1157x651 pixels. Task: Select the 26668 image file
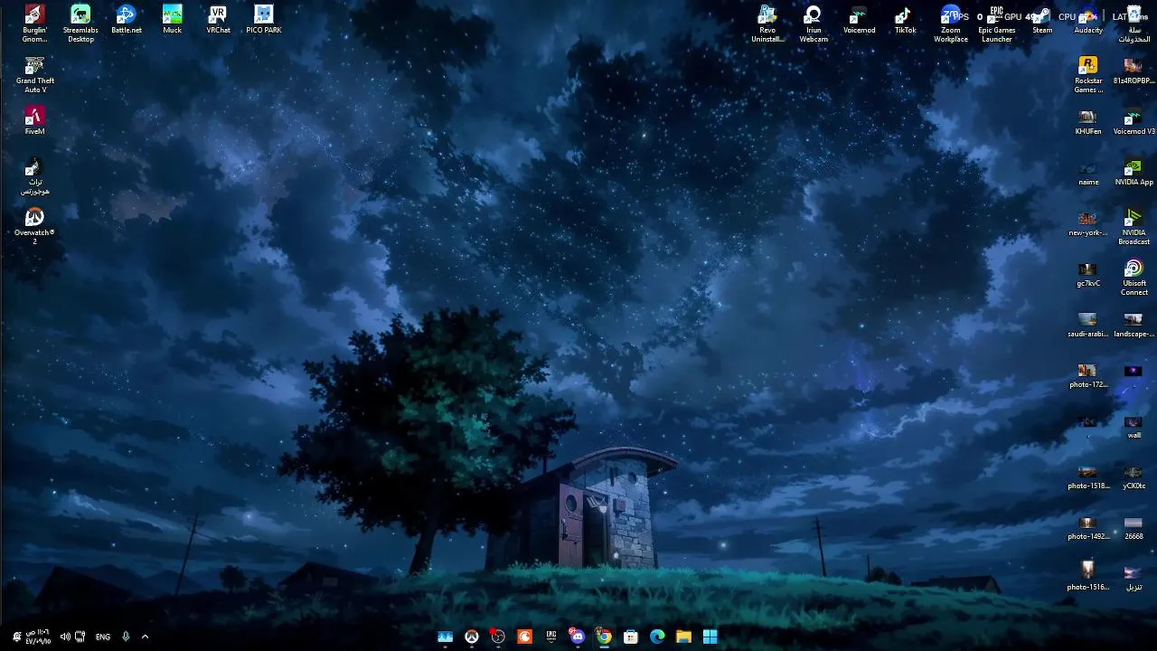(1133, 526)
